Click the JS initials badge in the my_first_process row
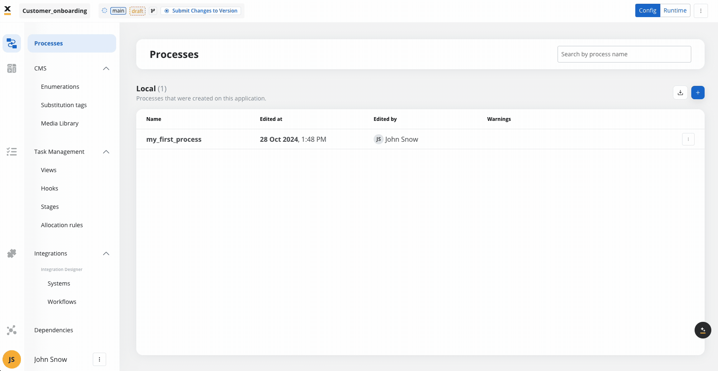 [378, 139]
